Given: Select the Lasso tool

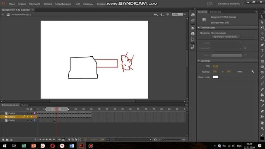Looking at the screenshot, I should click(x=262, y=38).
